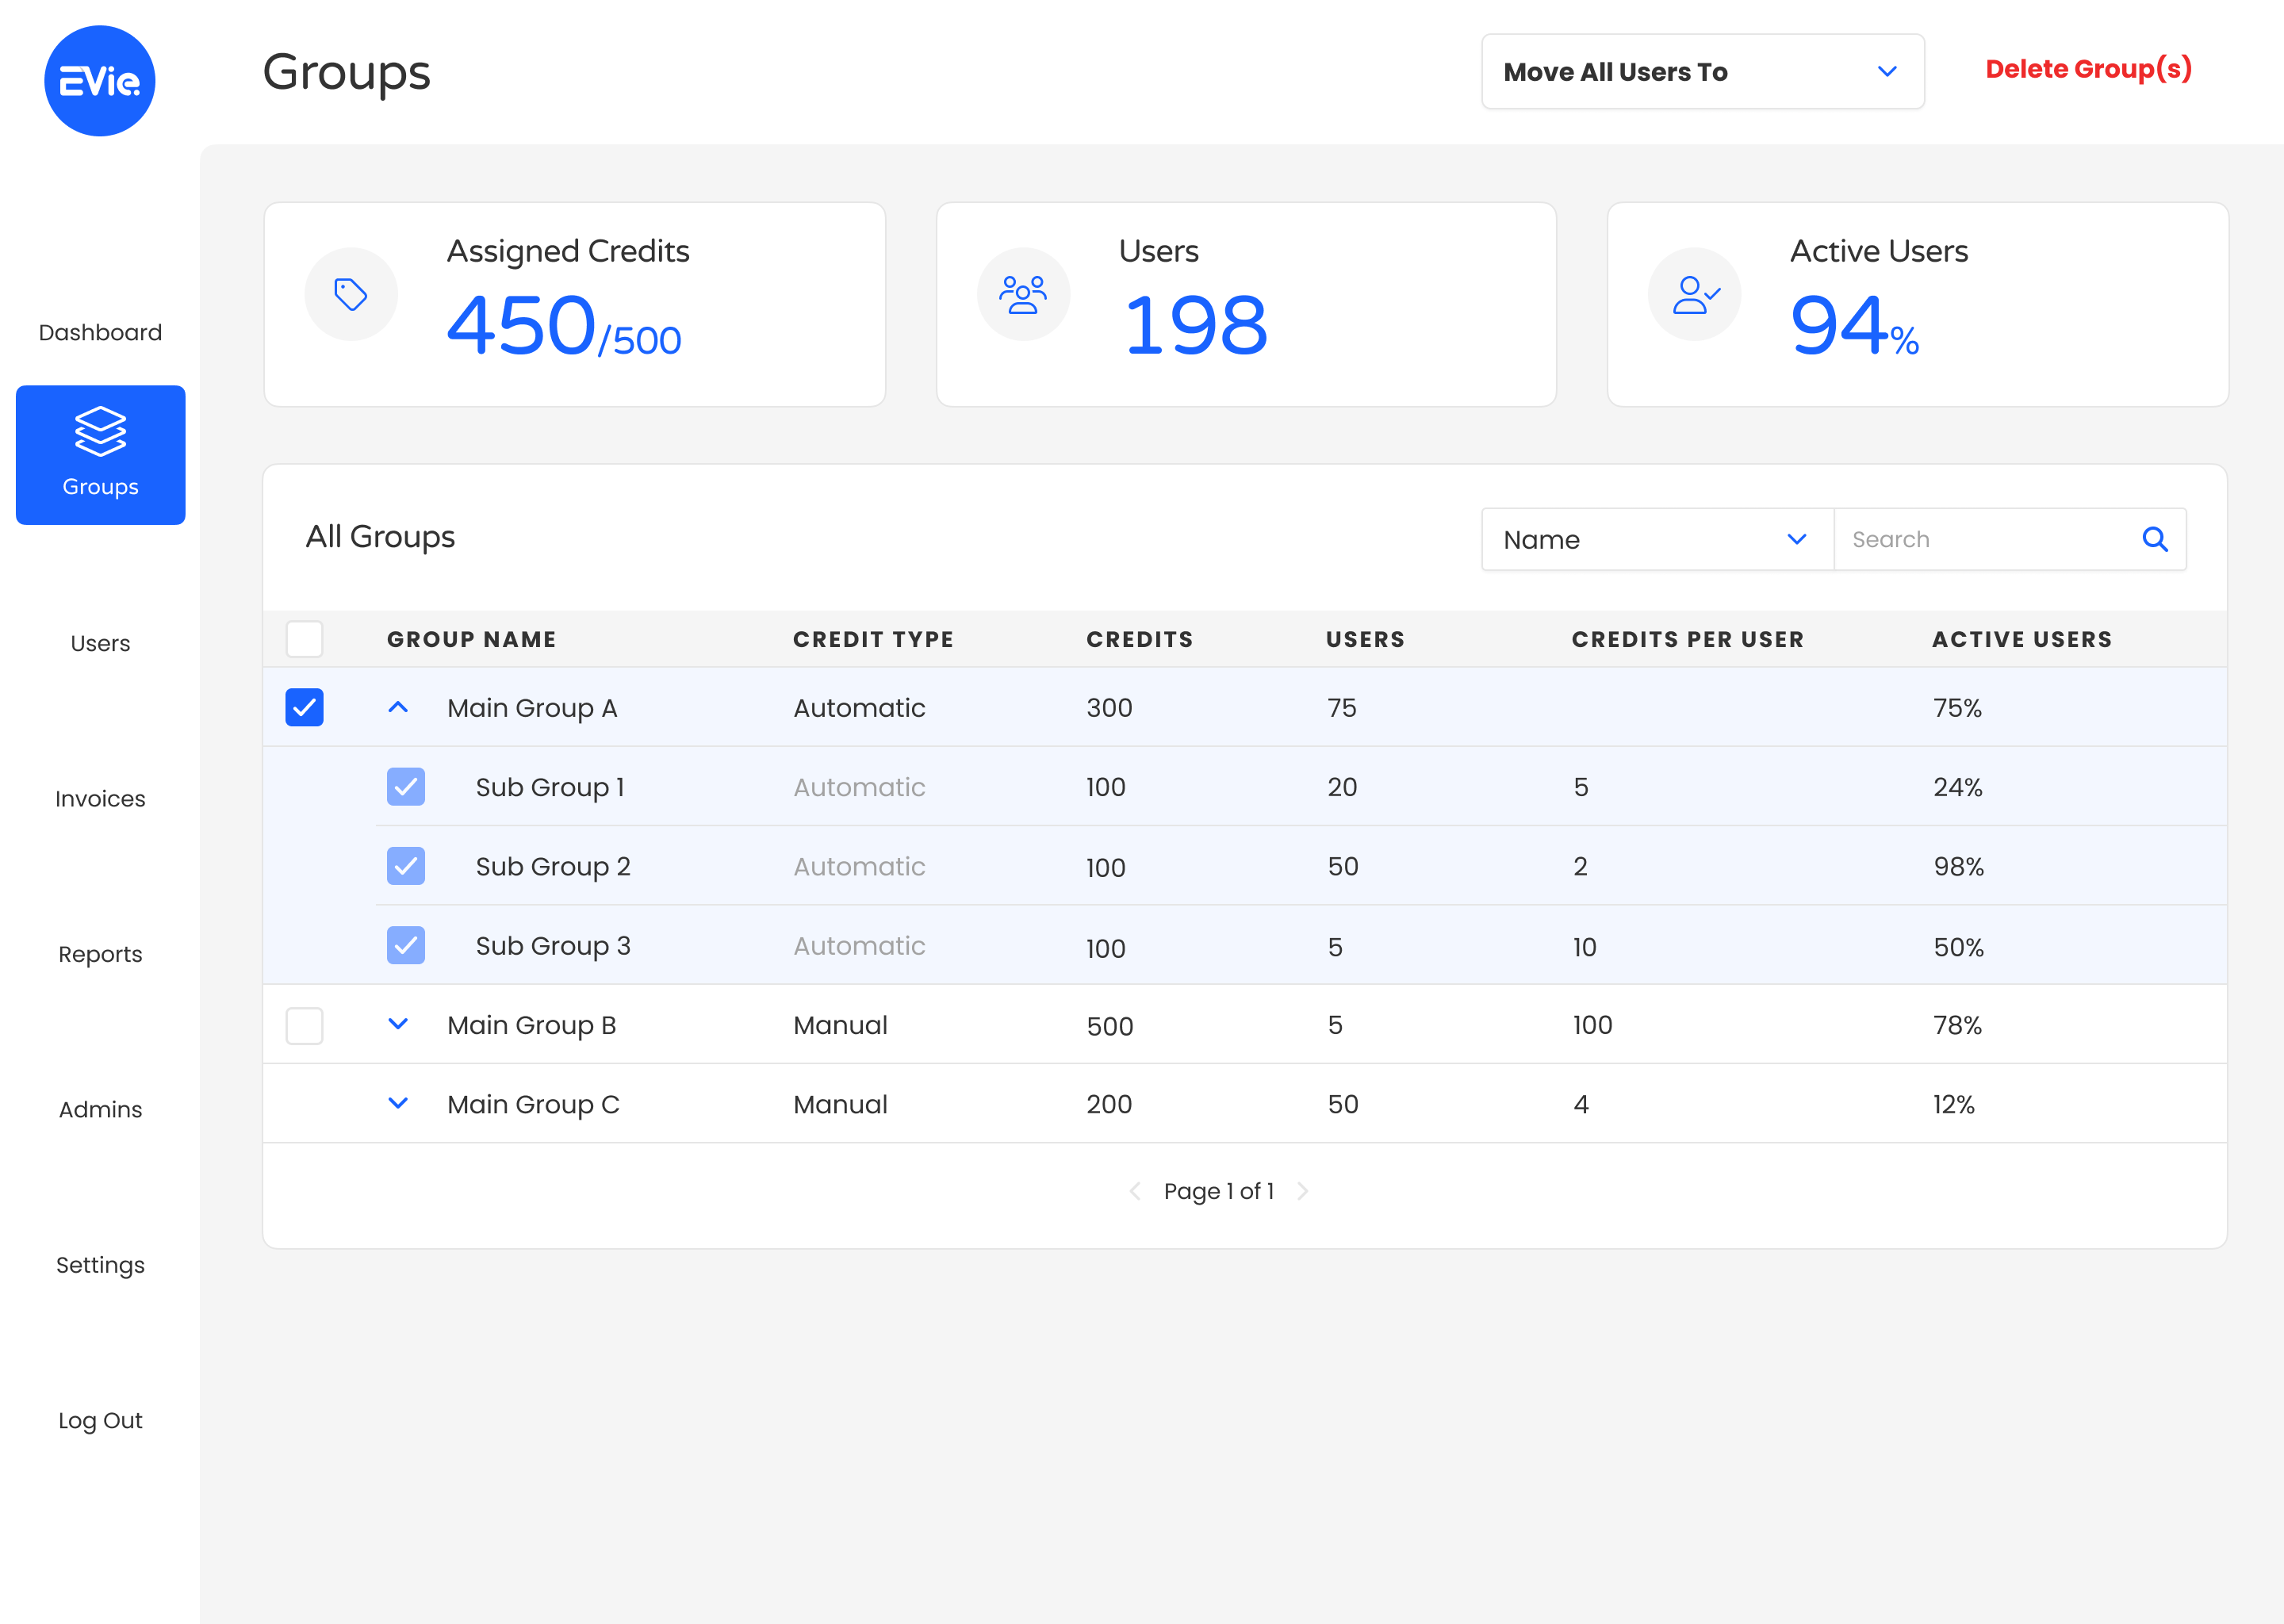Click the Users people icon
This screenshot has height=1624, width=2284.
[x=1023, y=294]
